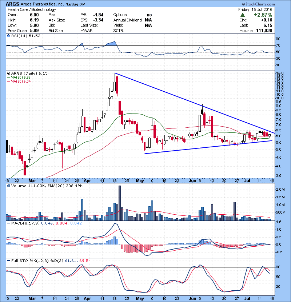
Task: Click the Low value 5.90
Action: tap(34, 25)
